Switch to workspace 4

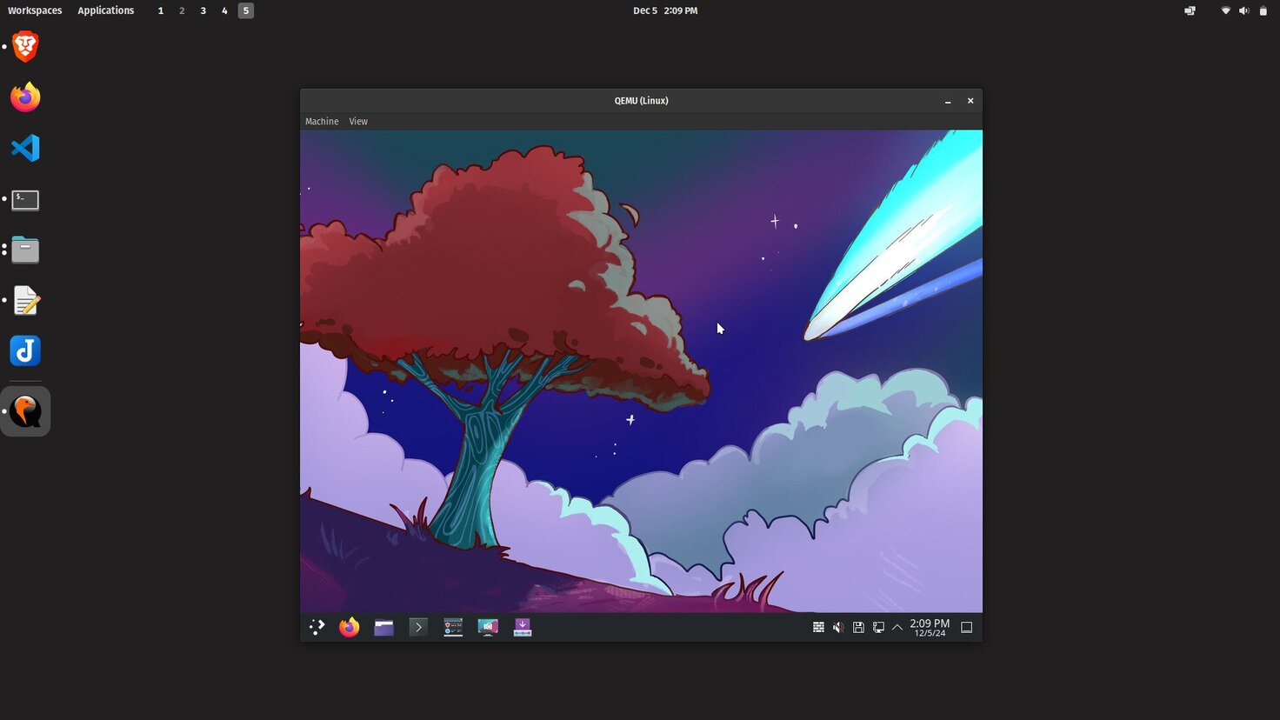coord(224,10)
